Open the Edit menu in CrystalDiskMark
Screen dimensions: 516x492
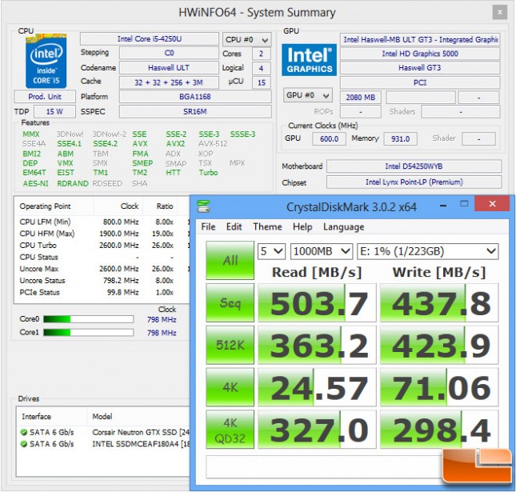(234, 226)
